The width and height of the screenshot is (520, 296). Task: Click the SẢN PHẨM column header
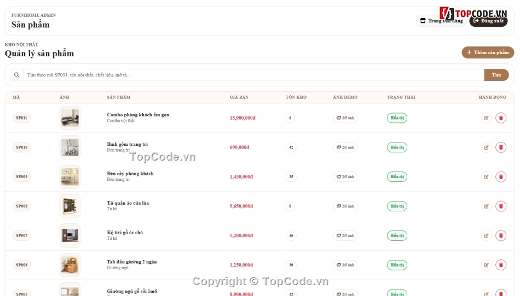[x=118, y=97]
